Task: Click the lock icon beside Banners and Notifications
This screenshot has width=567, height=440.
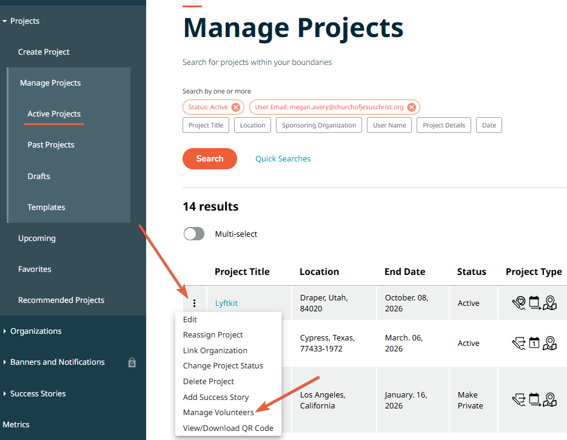Action: click(x=132, y=362)
